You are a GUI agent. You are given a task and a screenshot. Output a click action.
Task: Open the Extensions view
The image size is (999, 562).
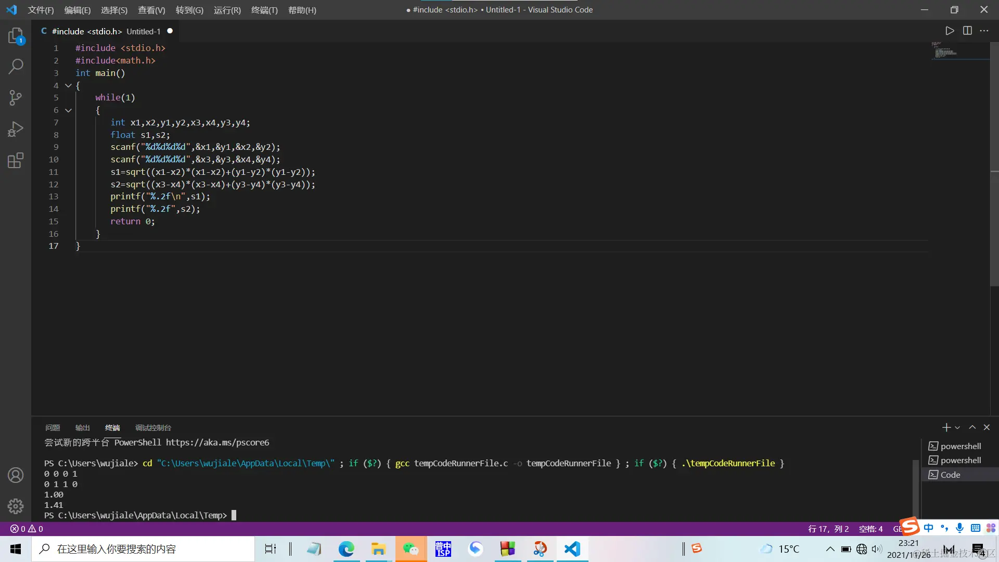click(16, 160)
